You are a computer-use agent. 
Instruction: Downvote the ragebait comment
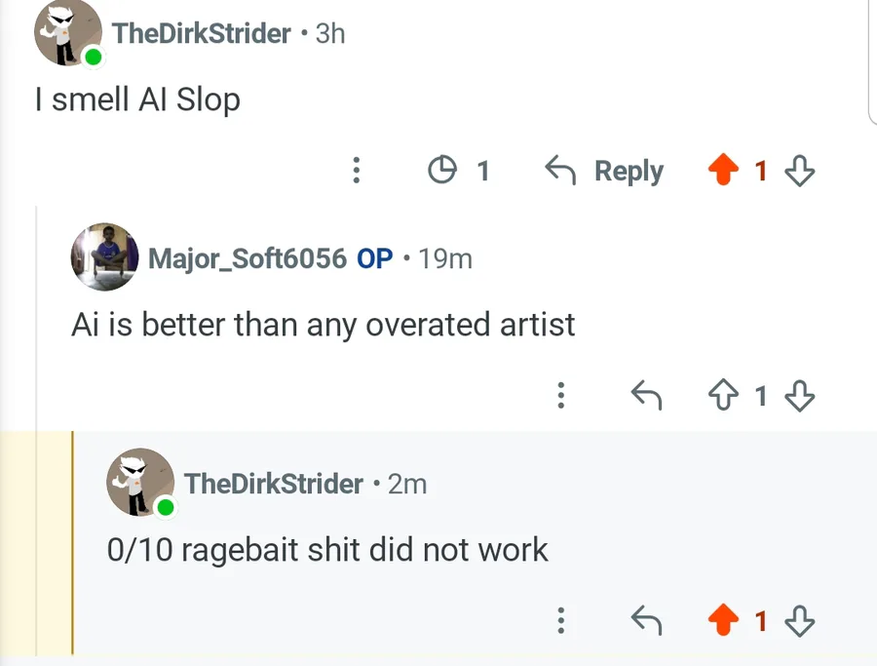point(800,620)
